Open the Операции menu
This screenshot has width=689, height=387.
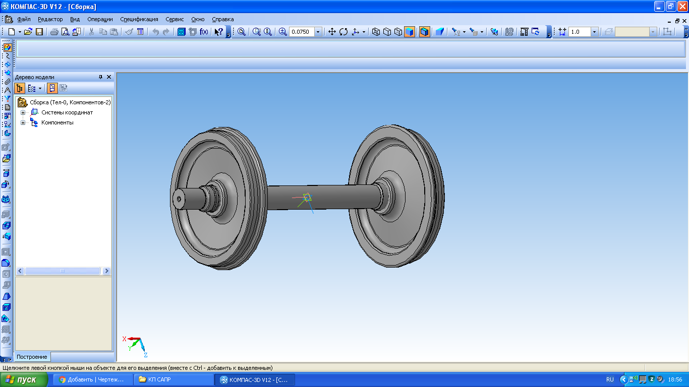coord(100,19)
